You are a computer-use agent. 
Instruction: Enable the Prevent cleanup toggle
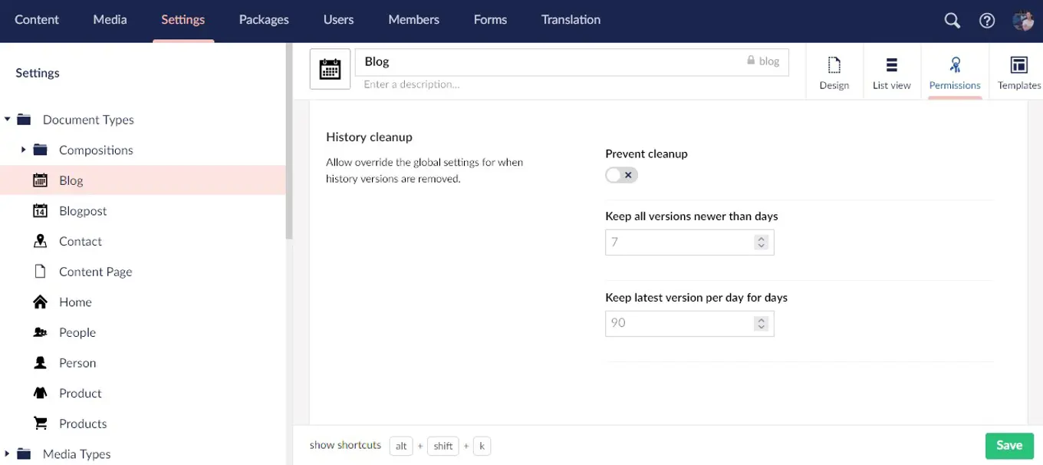point(621,176)
